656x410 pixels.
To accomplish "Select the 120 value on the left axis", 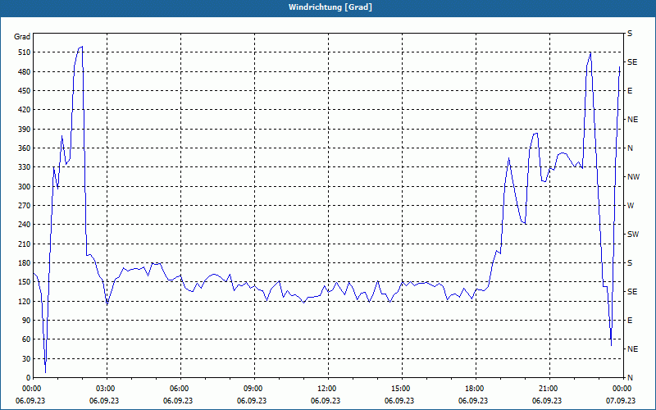I will (x=23, y=301).
